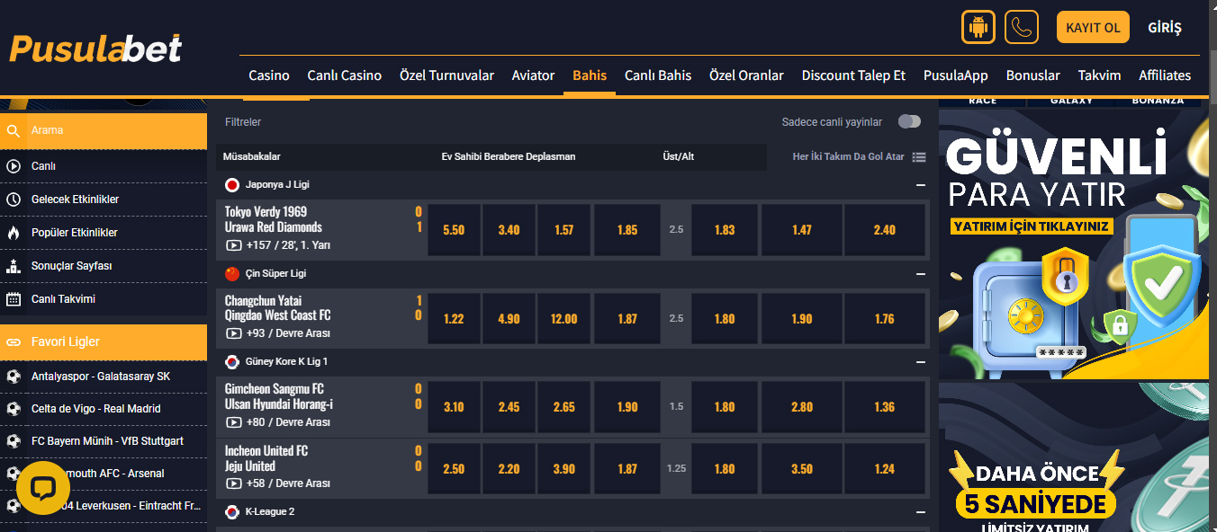Open the live chat bubble

43,488
